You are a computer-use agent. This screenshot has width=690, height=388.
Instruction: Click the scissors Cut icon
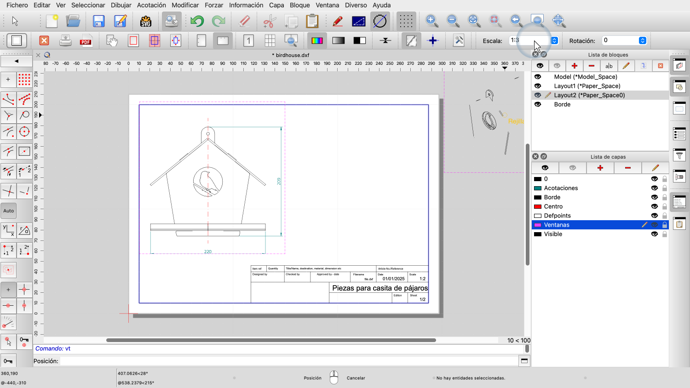click(270, 21)
